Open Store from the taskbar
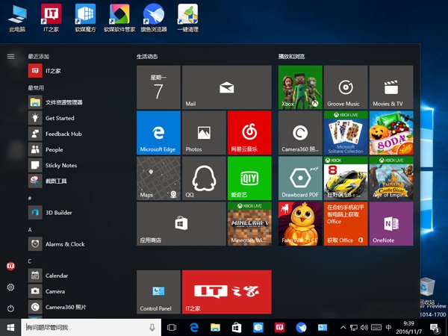 tap(237, 328)
